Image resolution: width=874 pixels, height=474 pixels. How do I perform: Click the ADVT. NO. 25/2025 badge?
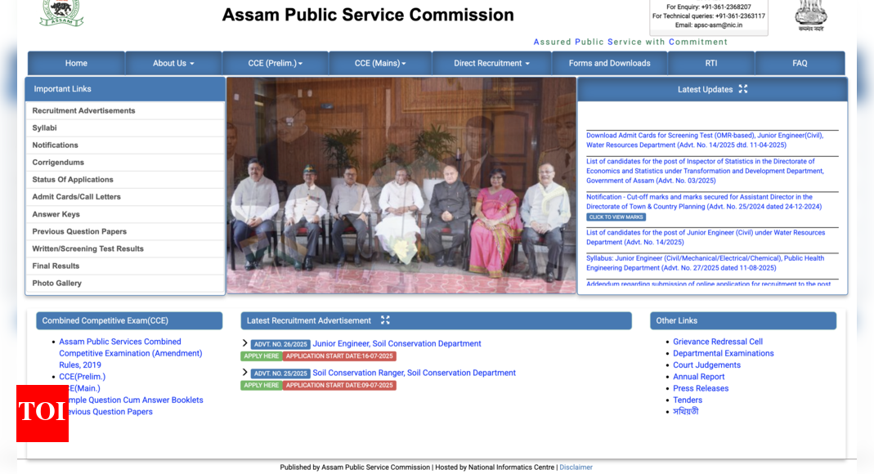point(280,373)
